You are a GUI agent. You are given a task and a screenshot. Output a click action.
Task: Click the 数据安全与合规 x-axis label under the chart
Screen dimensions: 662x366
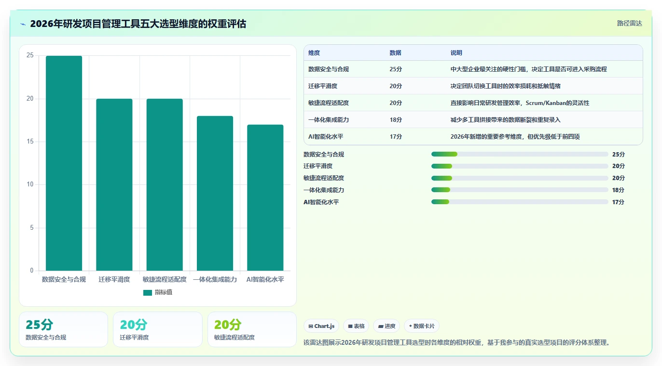pyautogui.click(x=64, y=279)
